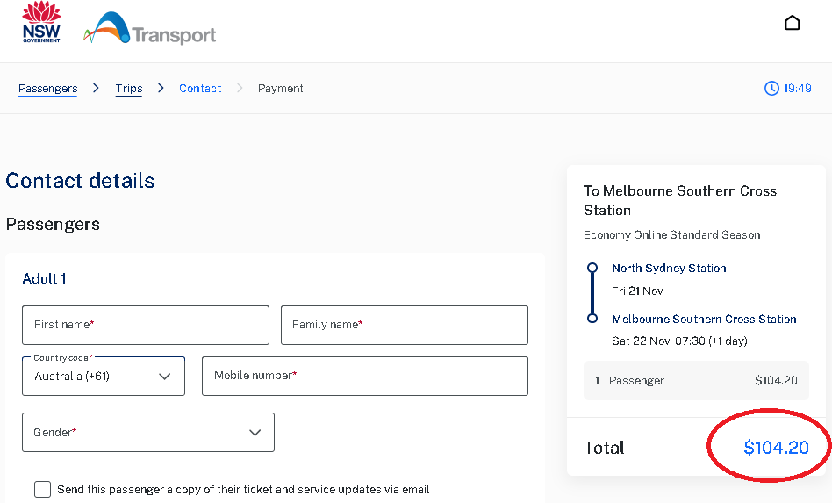This screenshot has height=503, width=832.
Task: Click the route end marker for Melbourne
Action: click(592, 319)
